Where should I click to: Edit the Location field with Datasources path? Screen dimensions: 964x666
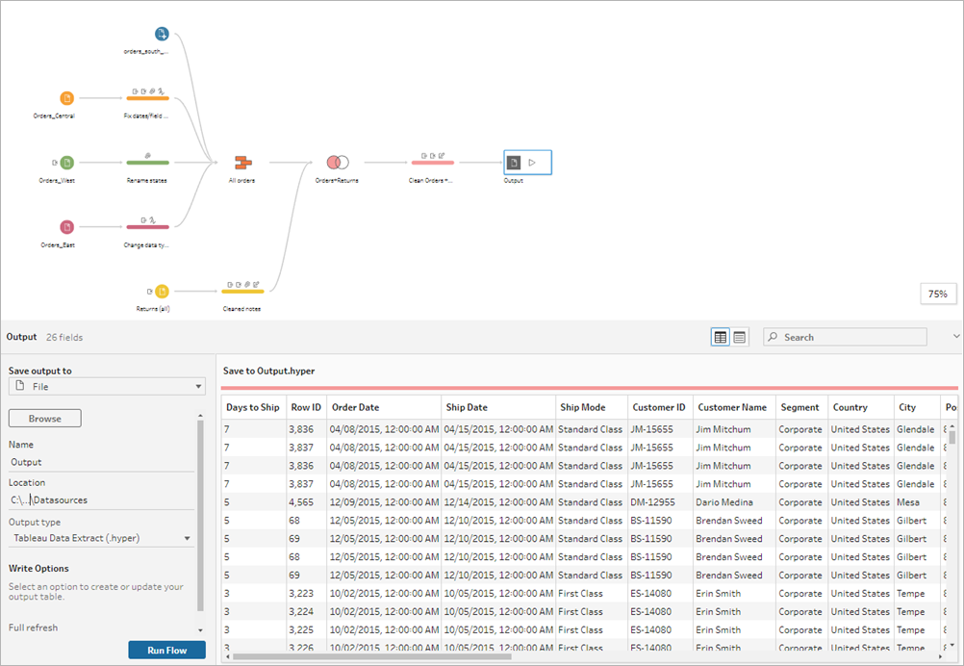[101, 499]
